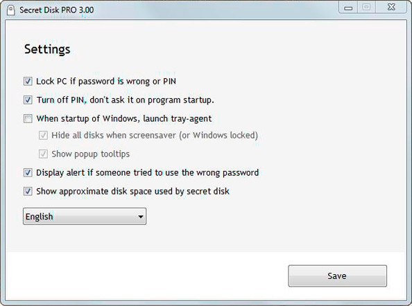Click the padlock app icon in title bar
This screenshot has width=412, height=306.
(x=11, y=10)
